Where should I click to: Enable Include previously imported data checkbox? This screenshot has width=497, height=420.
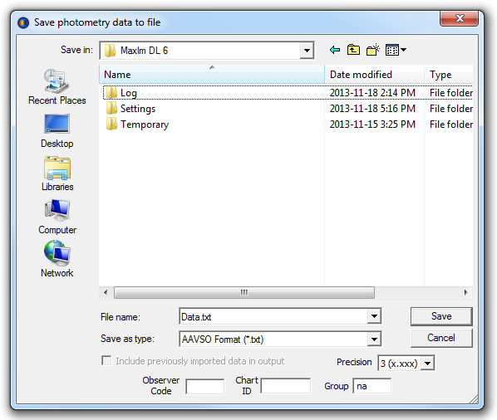click(x=106, y=360)
